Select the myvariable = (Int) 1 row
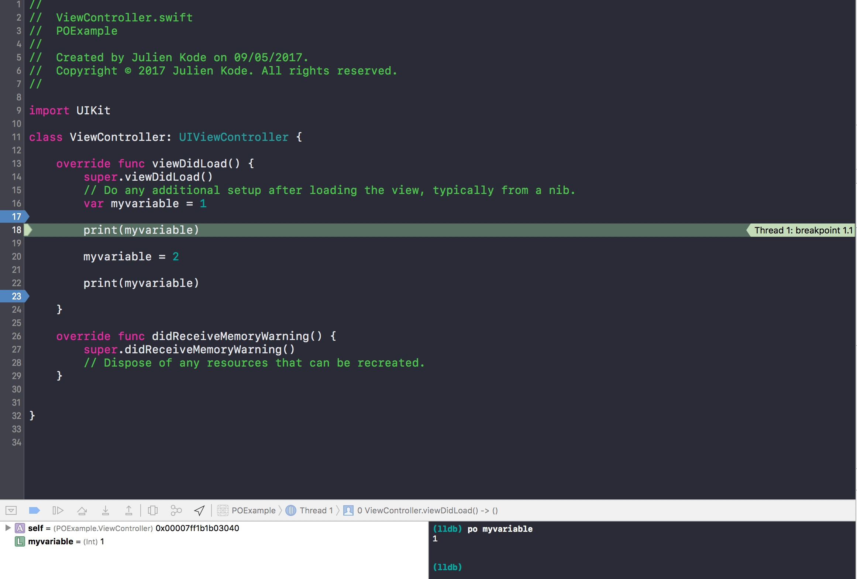 (x=214, y=541)
